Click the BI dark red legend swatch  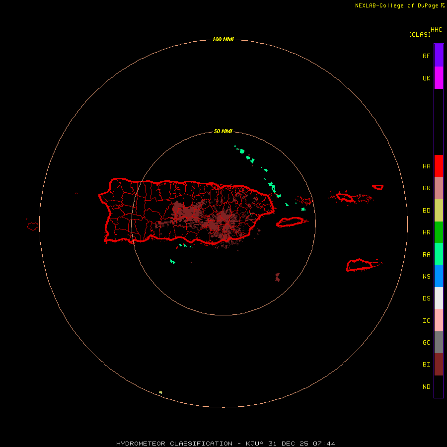point(439,365)
